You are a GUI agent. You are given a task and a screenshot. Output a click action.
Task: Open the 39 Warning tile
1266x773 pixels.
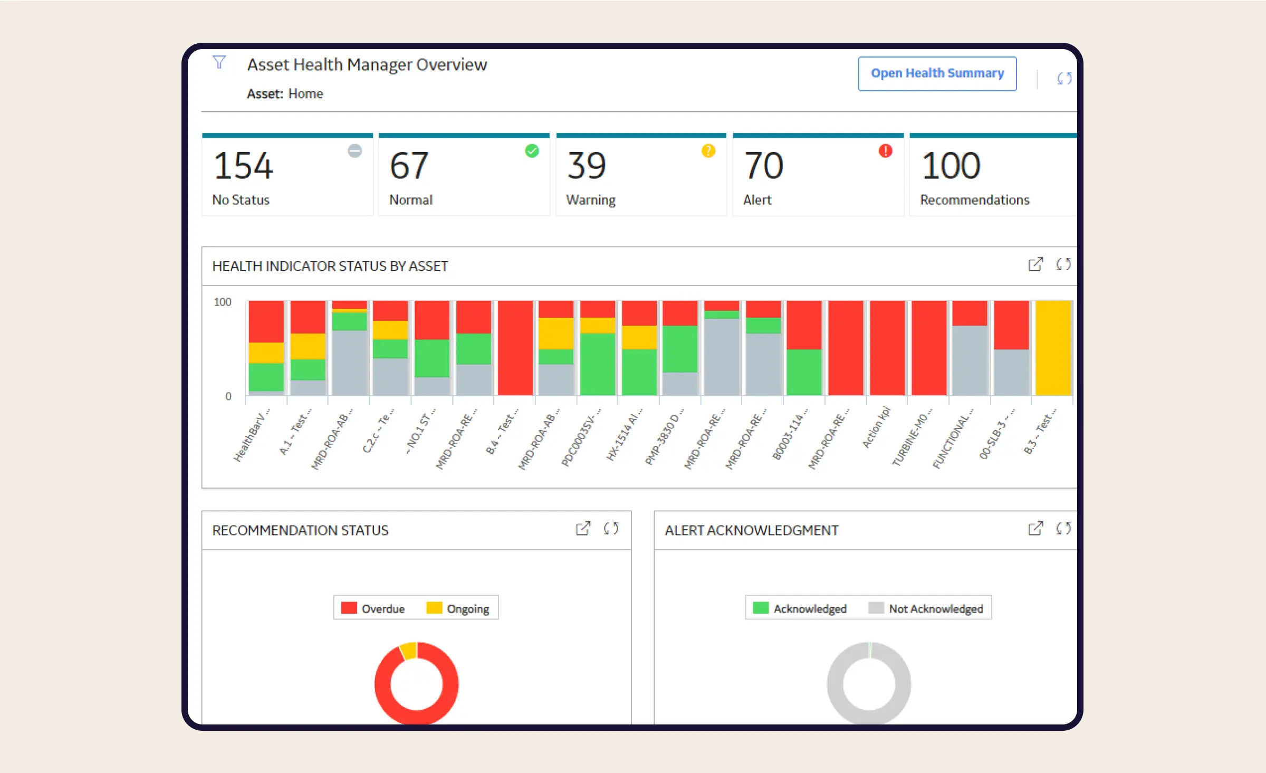[641, 175]
